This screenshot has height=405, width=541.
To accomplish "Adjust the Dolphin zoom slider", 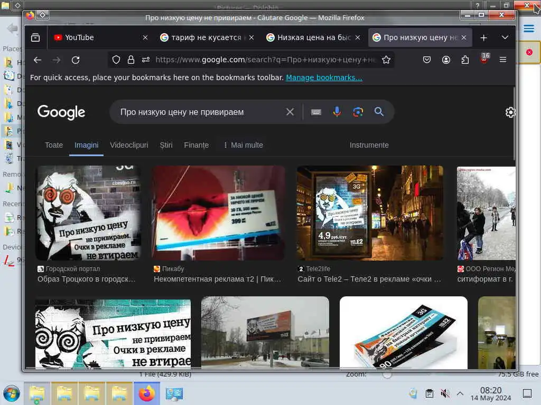I will [x=387, y=374].
